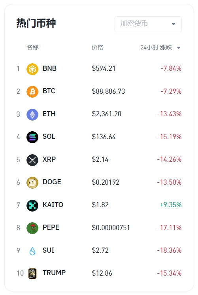Select the Ethereum diamond icon

click(x=32, y=115)
